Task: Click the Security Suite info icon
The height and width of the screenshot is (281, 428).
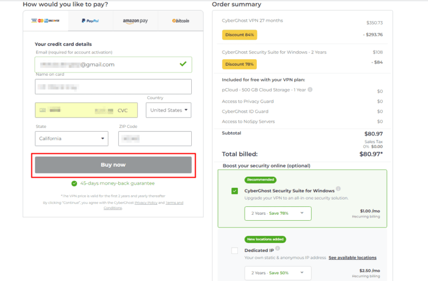Action: (x=338, y=189)
